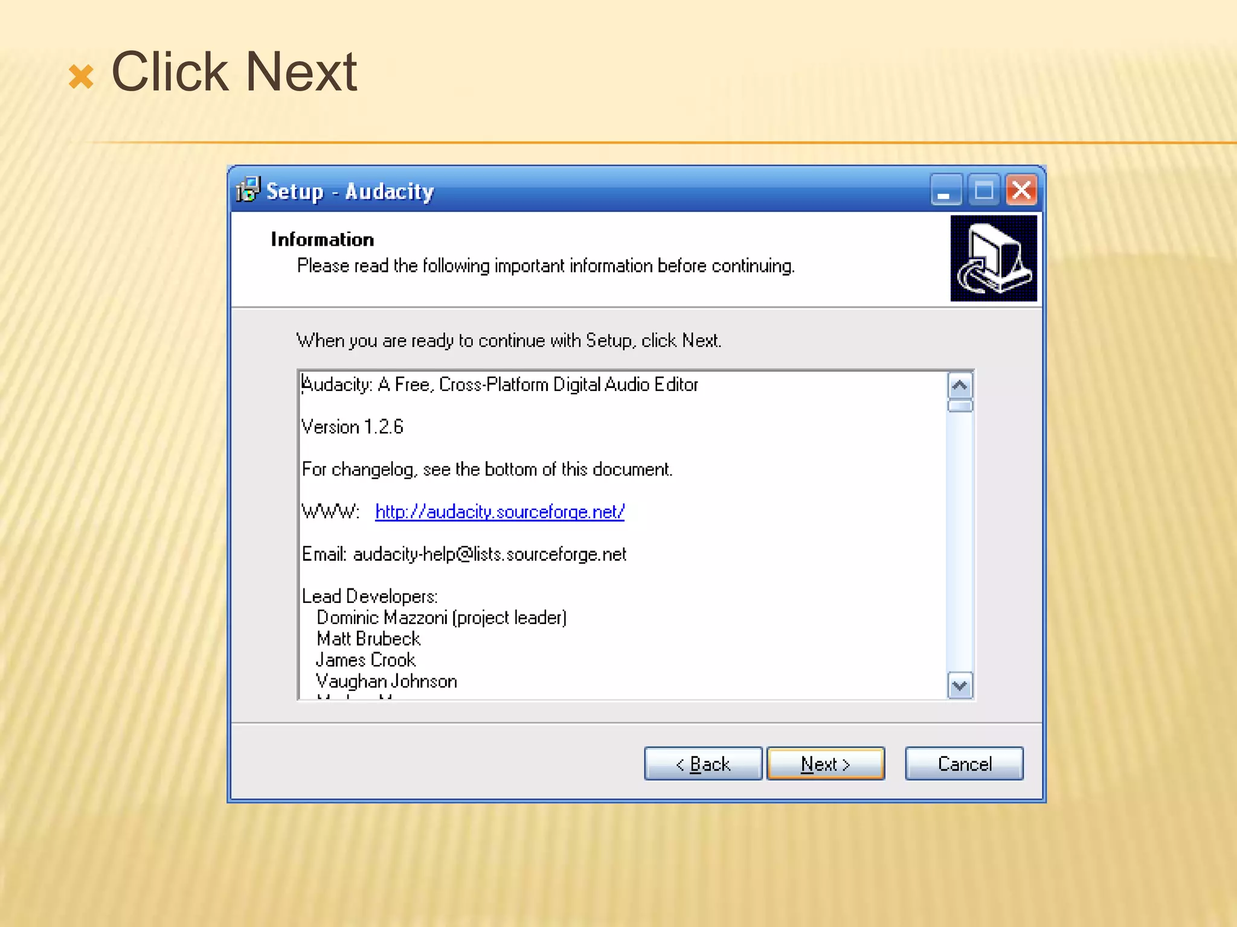Click the 'Vaughan Johnson' line

(387, 681)
